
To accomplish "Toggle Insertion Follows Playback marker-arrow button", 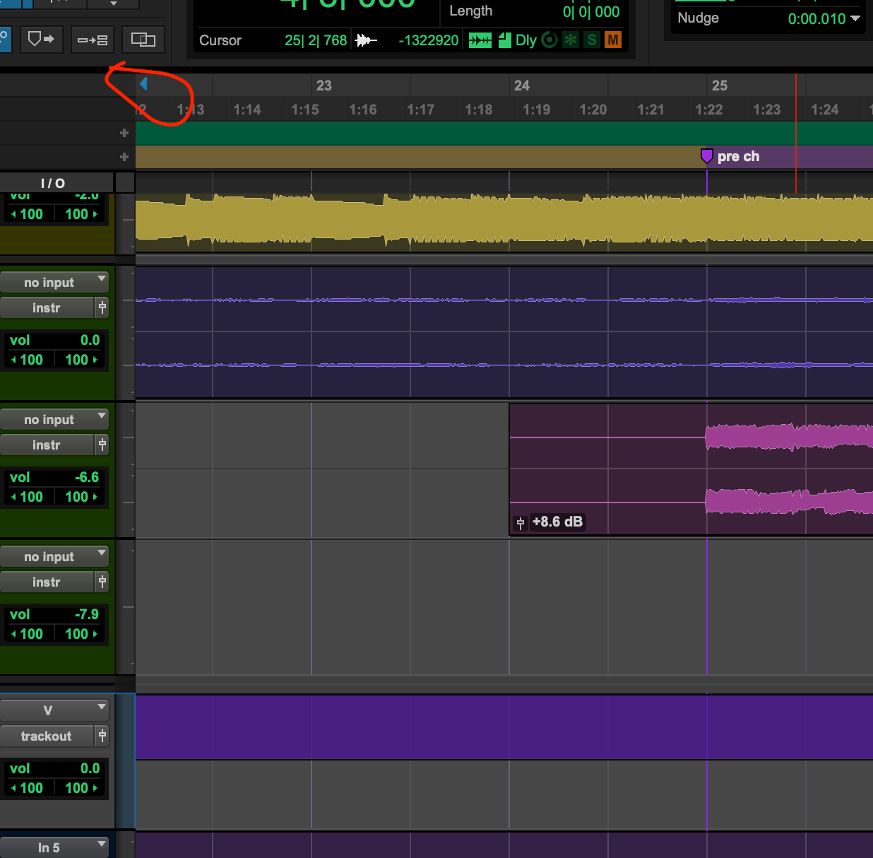I will [x=42, y=40].
